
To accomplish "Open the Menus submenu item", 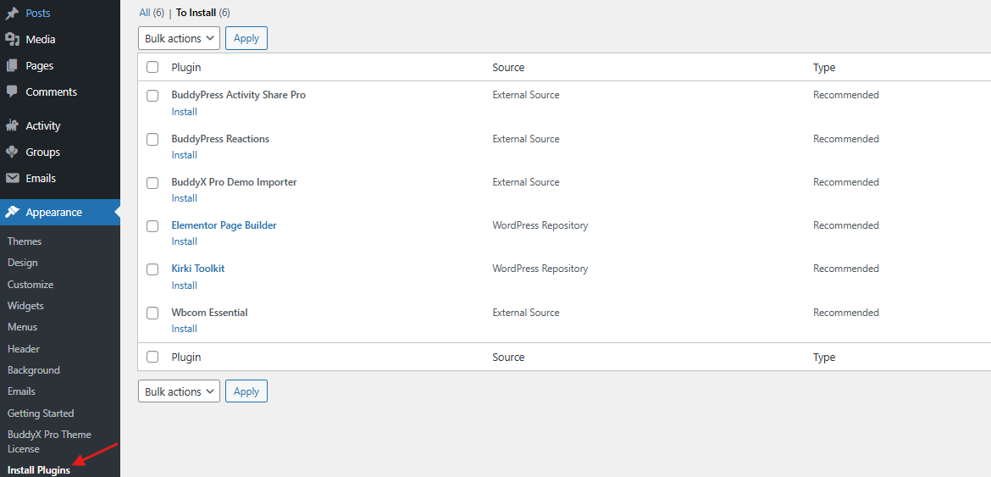I will (x=22, y=327).
